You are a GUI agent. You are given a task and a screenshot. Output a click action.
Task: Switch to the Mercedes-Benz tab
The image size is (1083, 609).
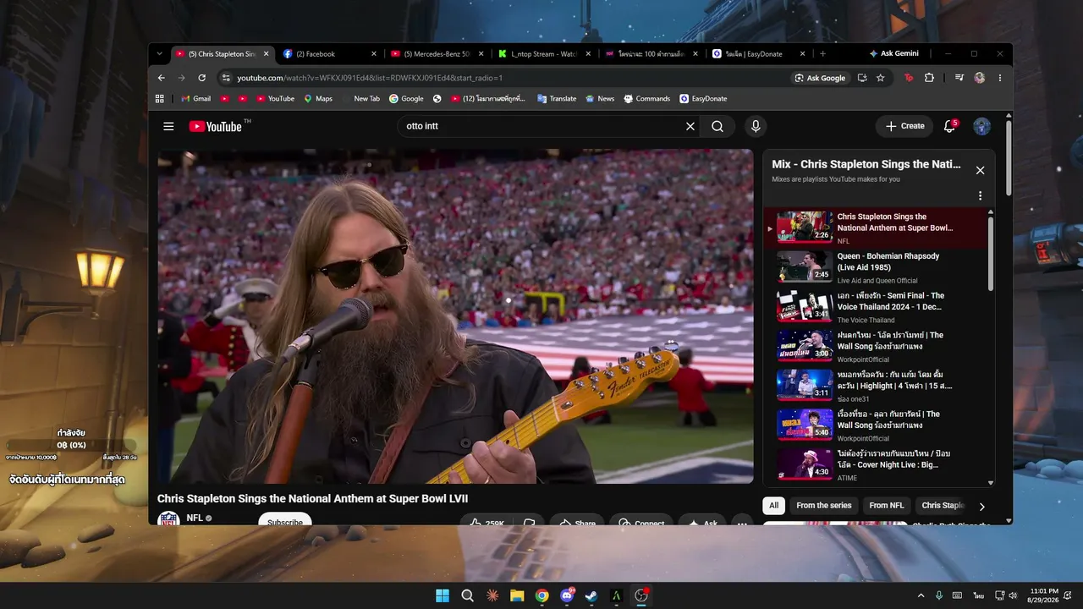(437, 53)
